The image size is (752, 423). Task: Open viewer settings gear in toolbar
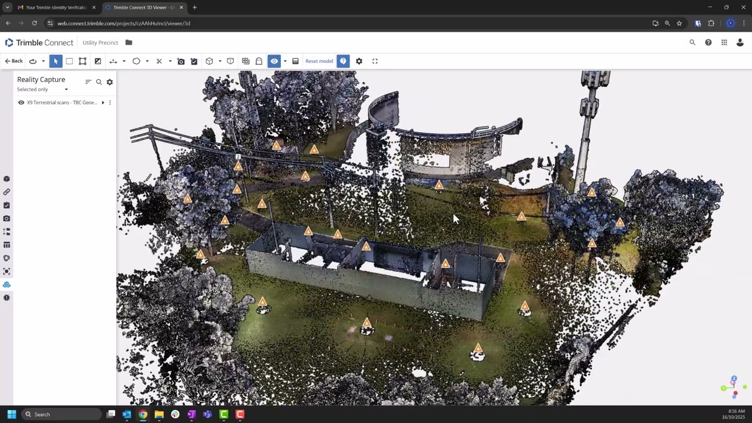click(359, 61)
